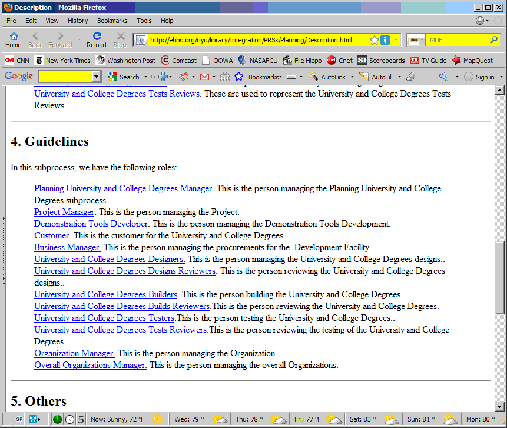
Task: Open the Edit menu
Action: (31, 21)
